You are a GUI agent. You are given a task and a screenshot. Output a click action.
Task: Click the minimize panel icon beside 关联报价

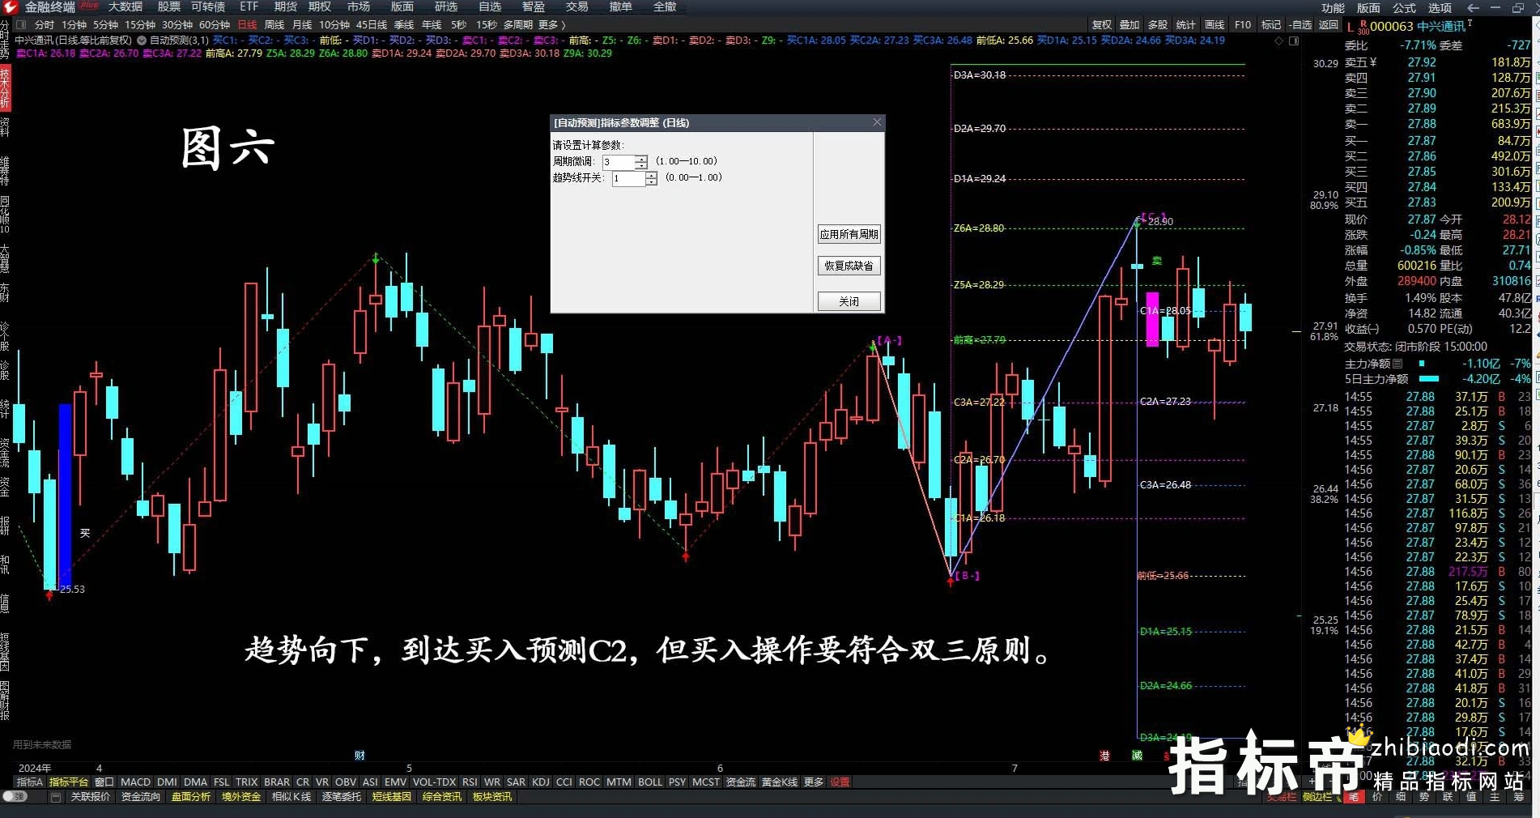click(56, 797)
